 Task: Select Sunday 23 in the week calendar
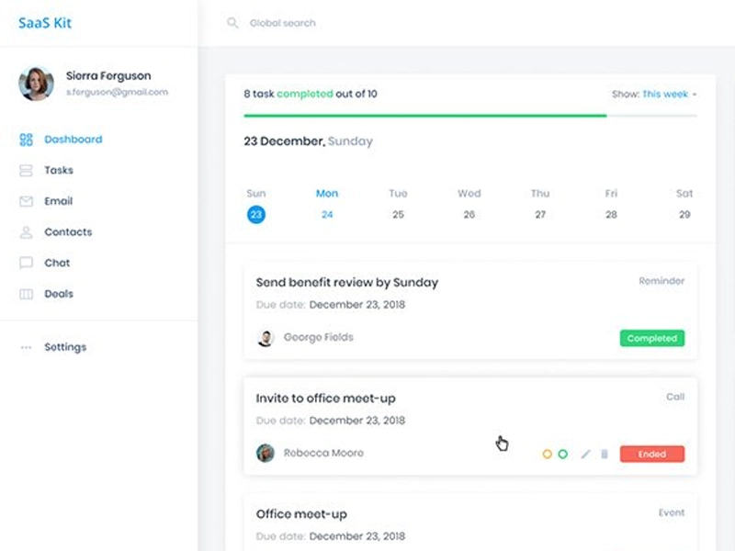point(256,214)
